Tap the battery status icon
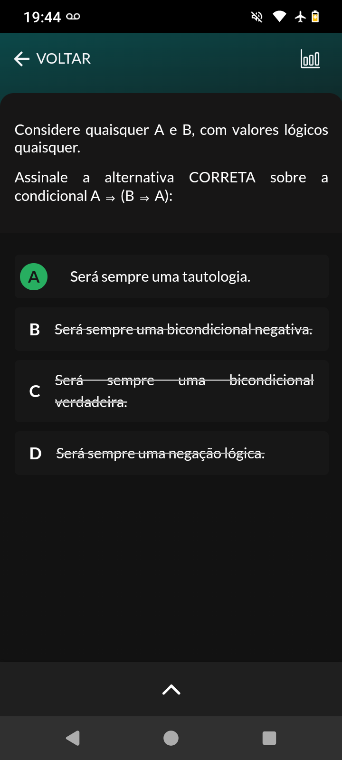Screen dimensions: 342x760 pos(315,17)
